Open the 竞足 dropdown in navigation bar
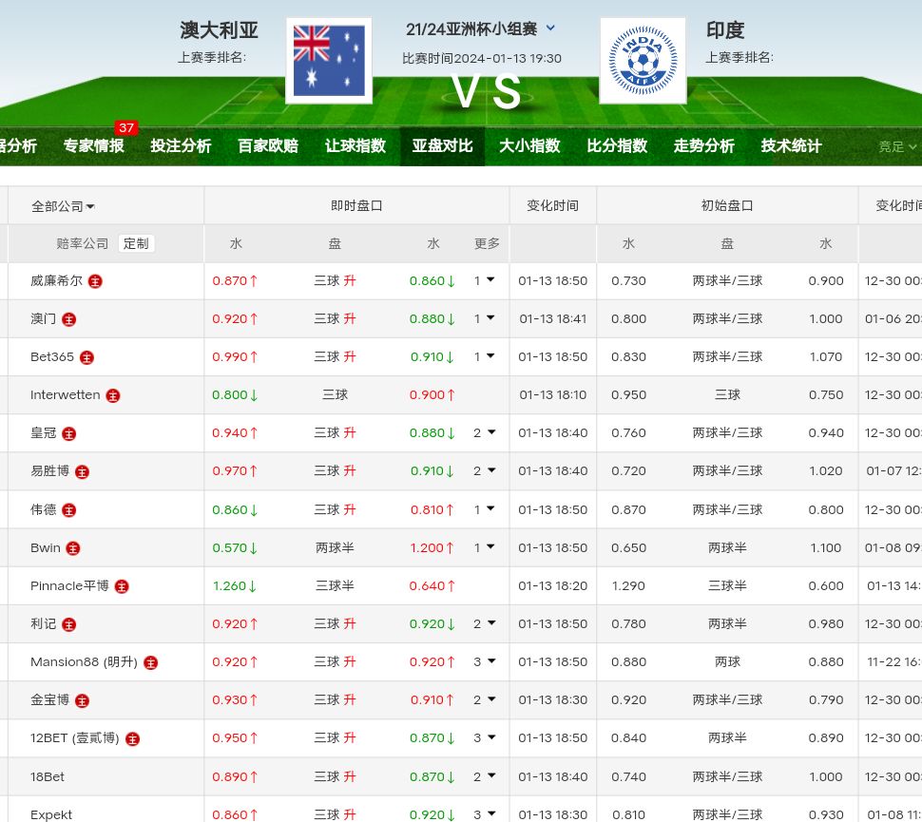This screenshot has height=822, width=922. click(x=897, y=146)
